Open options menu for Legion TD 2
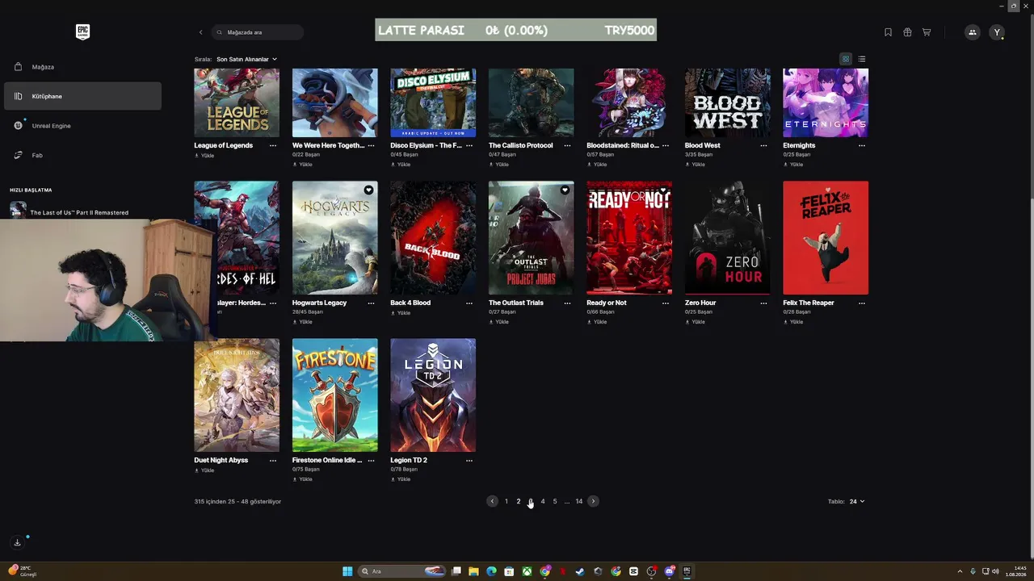 click(469, 460)
